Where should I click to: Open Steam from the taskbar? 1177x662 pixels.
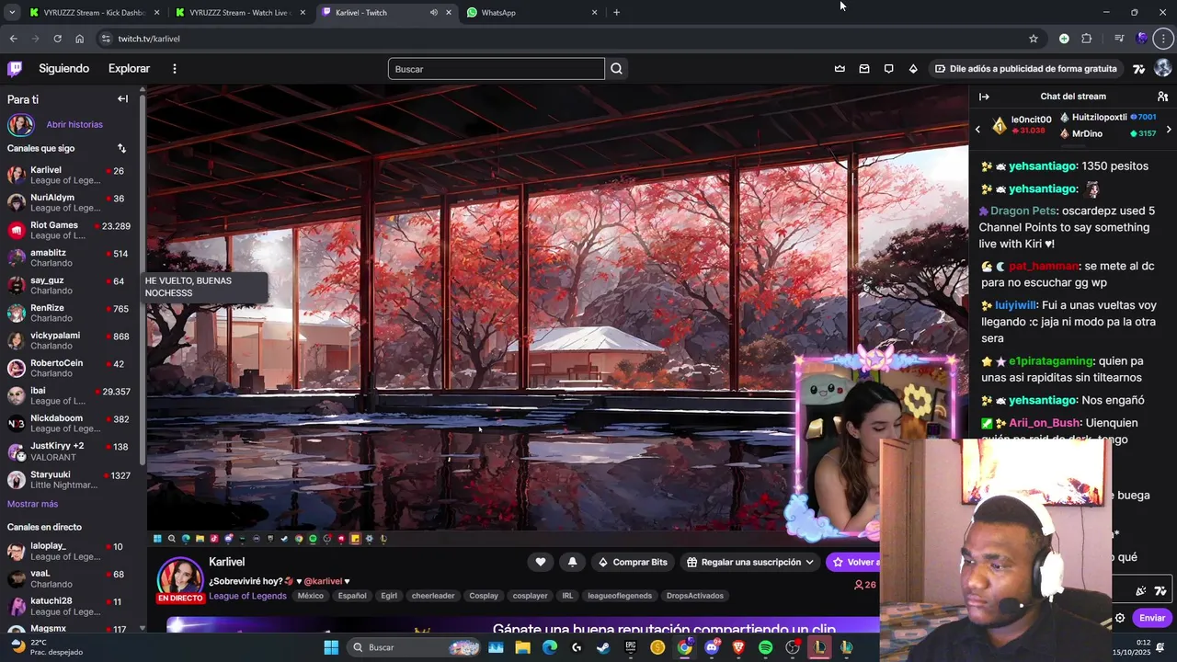tap(602, 647)
